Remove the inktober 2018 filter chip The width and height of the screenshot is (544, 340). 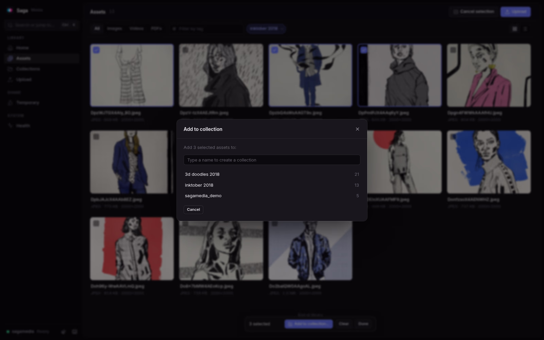282,29
